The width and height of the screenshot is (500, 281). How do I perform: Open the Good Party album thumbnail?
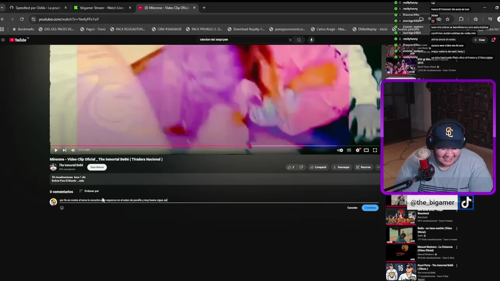click(401, 272)
